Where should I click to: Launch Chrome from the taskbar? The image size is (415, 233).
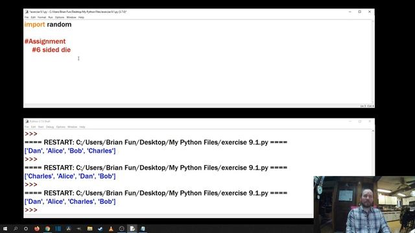[x=47, y=228]
